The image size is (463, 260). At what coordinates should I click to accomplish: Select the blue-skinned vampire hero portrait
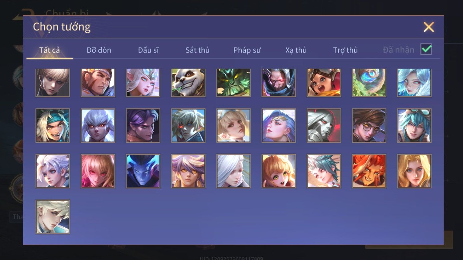(x=143, y=171)
